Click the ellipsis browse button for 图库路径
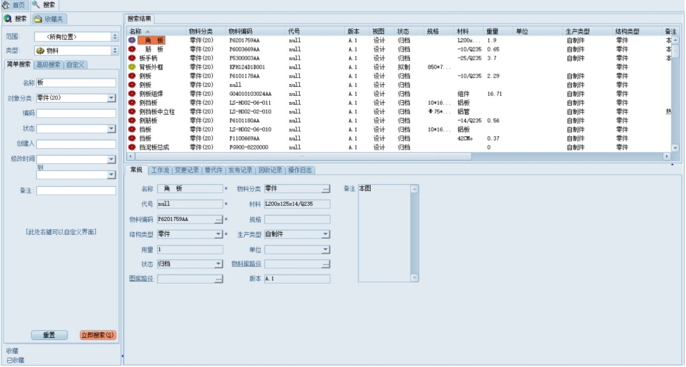Viewport: 686px width, 367px height. point(218,279)
